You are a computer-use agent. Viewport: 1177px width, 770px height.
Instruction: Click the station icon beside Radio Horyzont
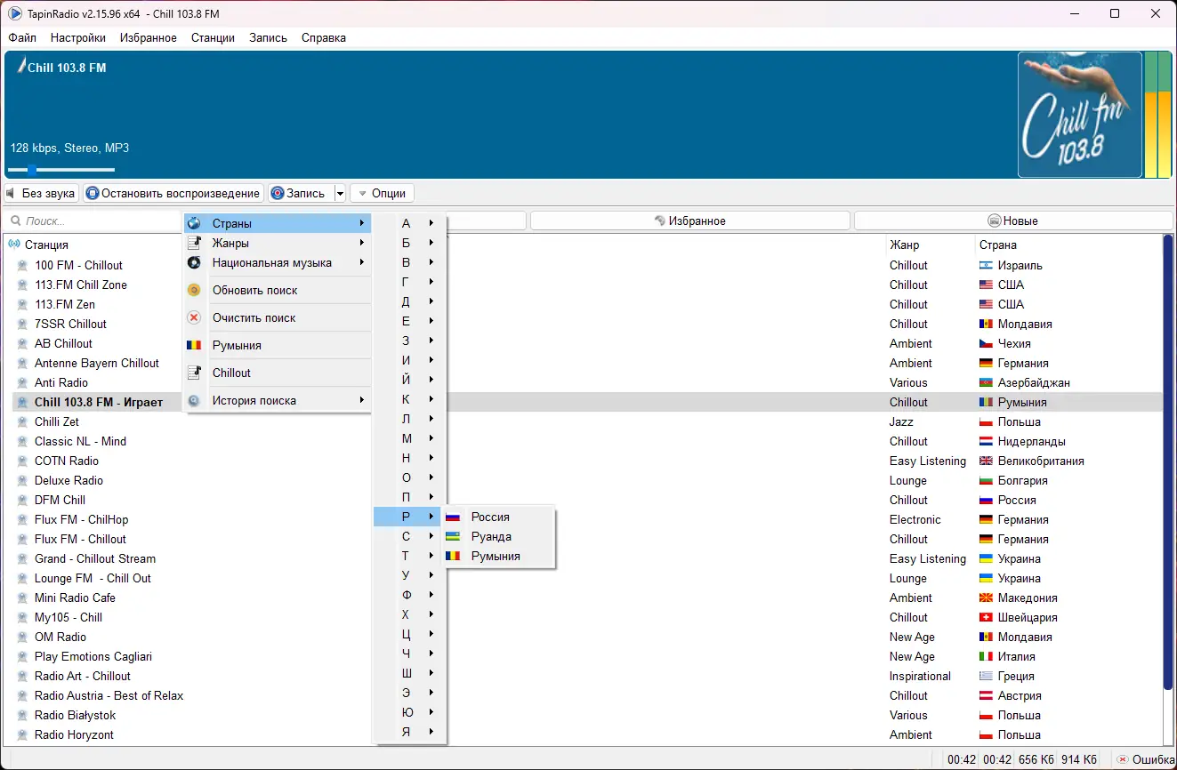click(22, 734)
